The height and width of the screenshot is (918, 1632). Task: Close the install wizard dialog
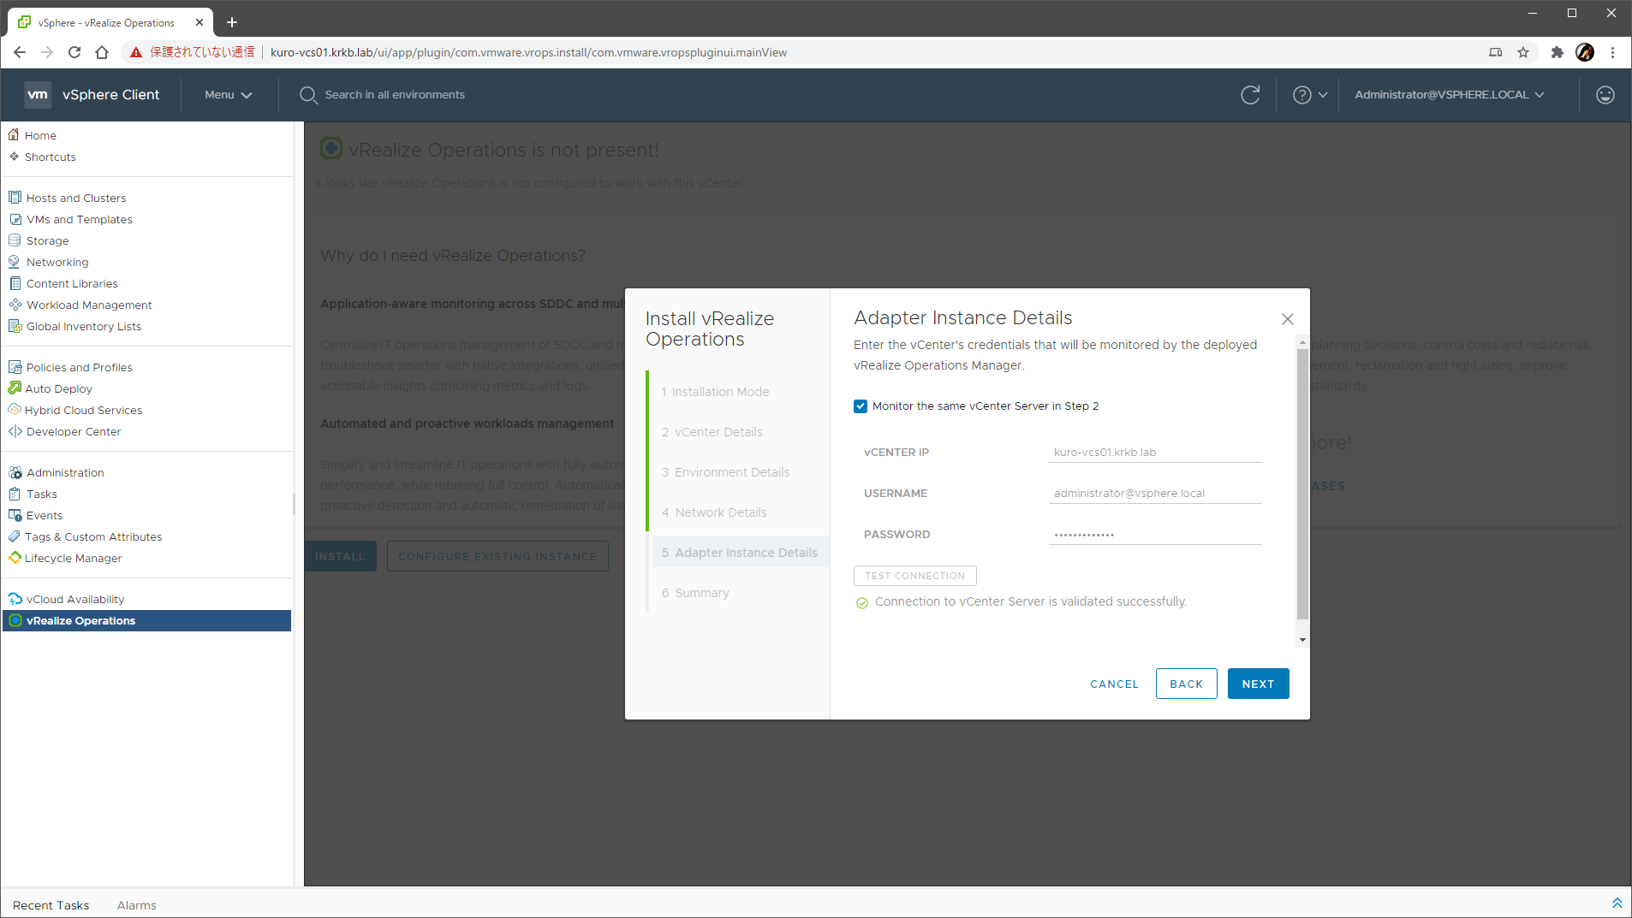point(1287,319)
